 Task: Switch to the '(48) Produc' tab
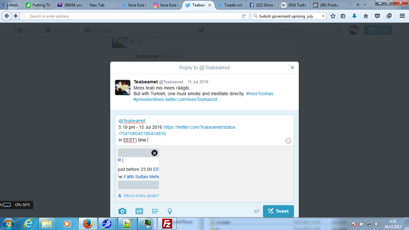pyautogui.click(x=326, y=5)
